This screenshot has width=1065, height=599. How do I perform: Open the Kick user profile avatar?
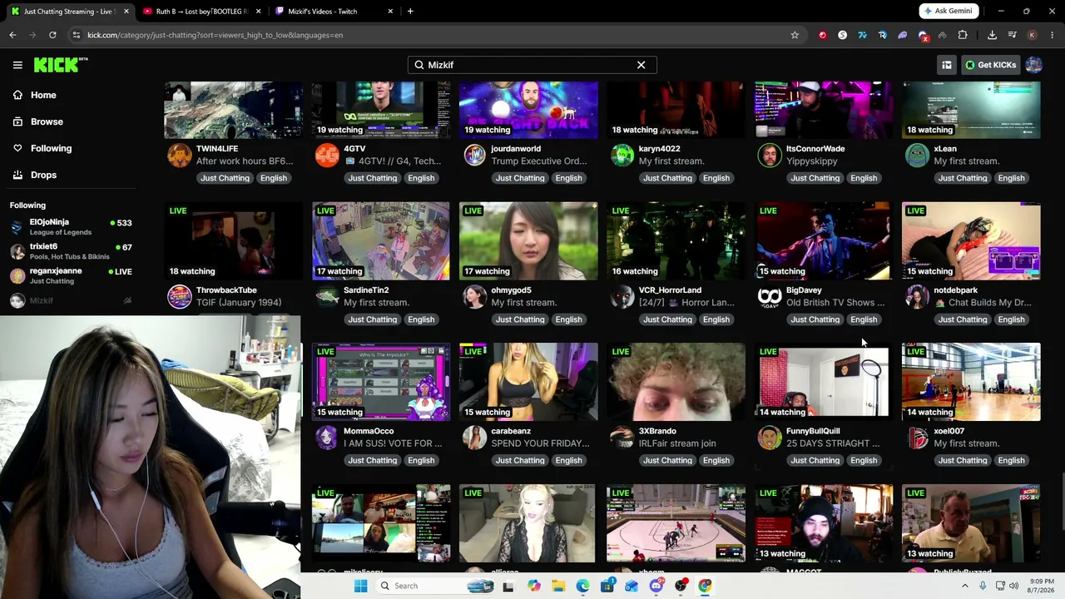[x=1034, y=65]
